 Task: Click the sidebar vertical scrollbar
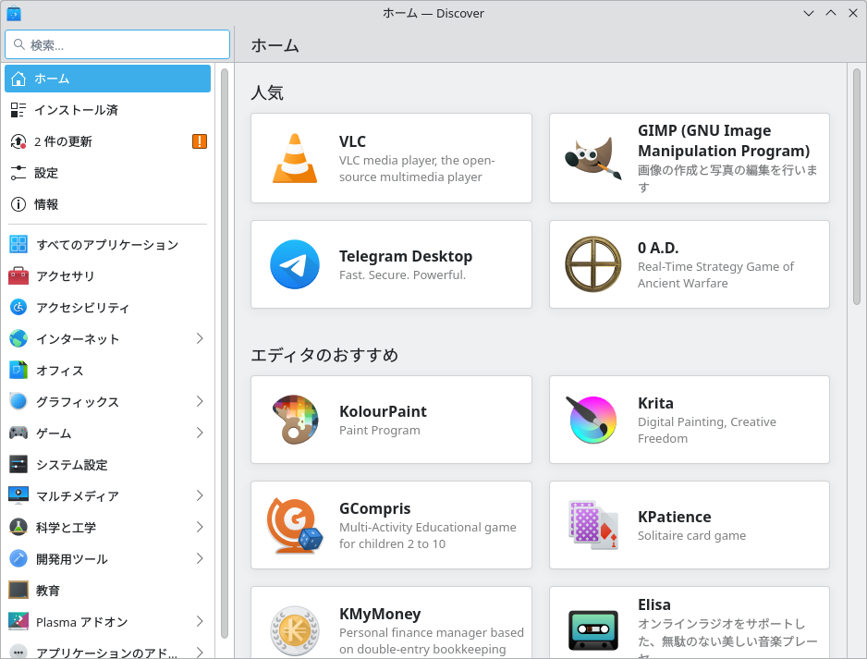point(225,354)
